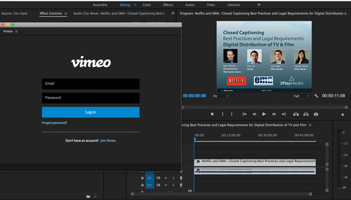Toggle track lock for A2
Screen dimensions: 351x200
pyautogui.click(x=143, y=178)
